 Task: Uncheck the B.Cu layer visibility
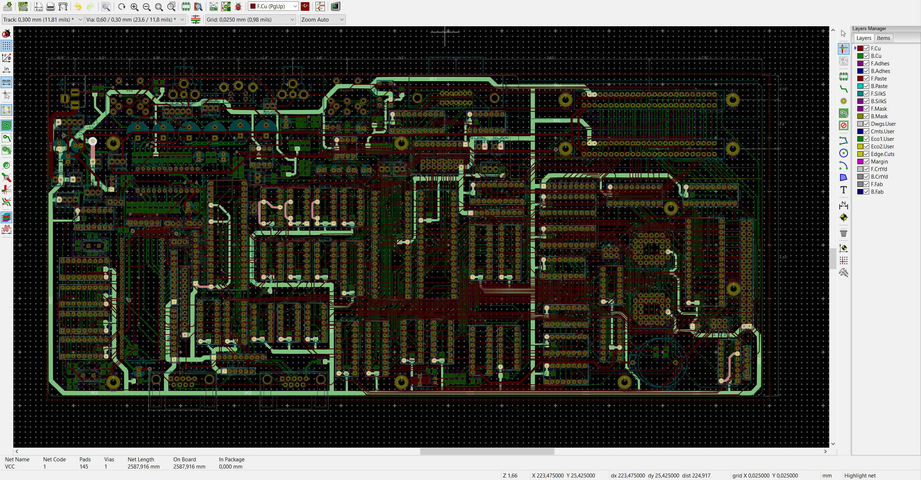tap(867, 56)
